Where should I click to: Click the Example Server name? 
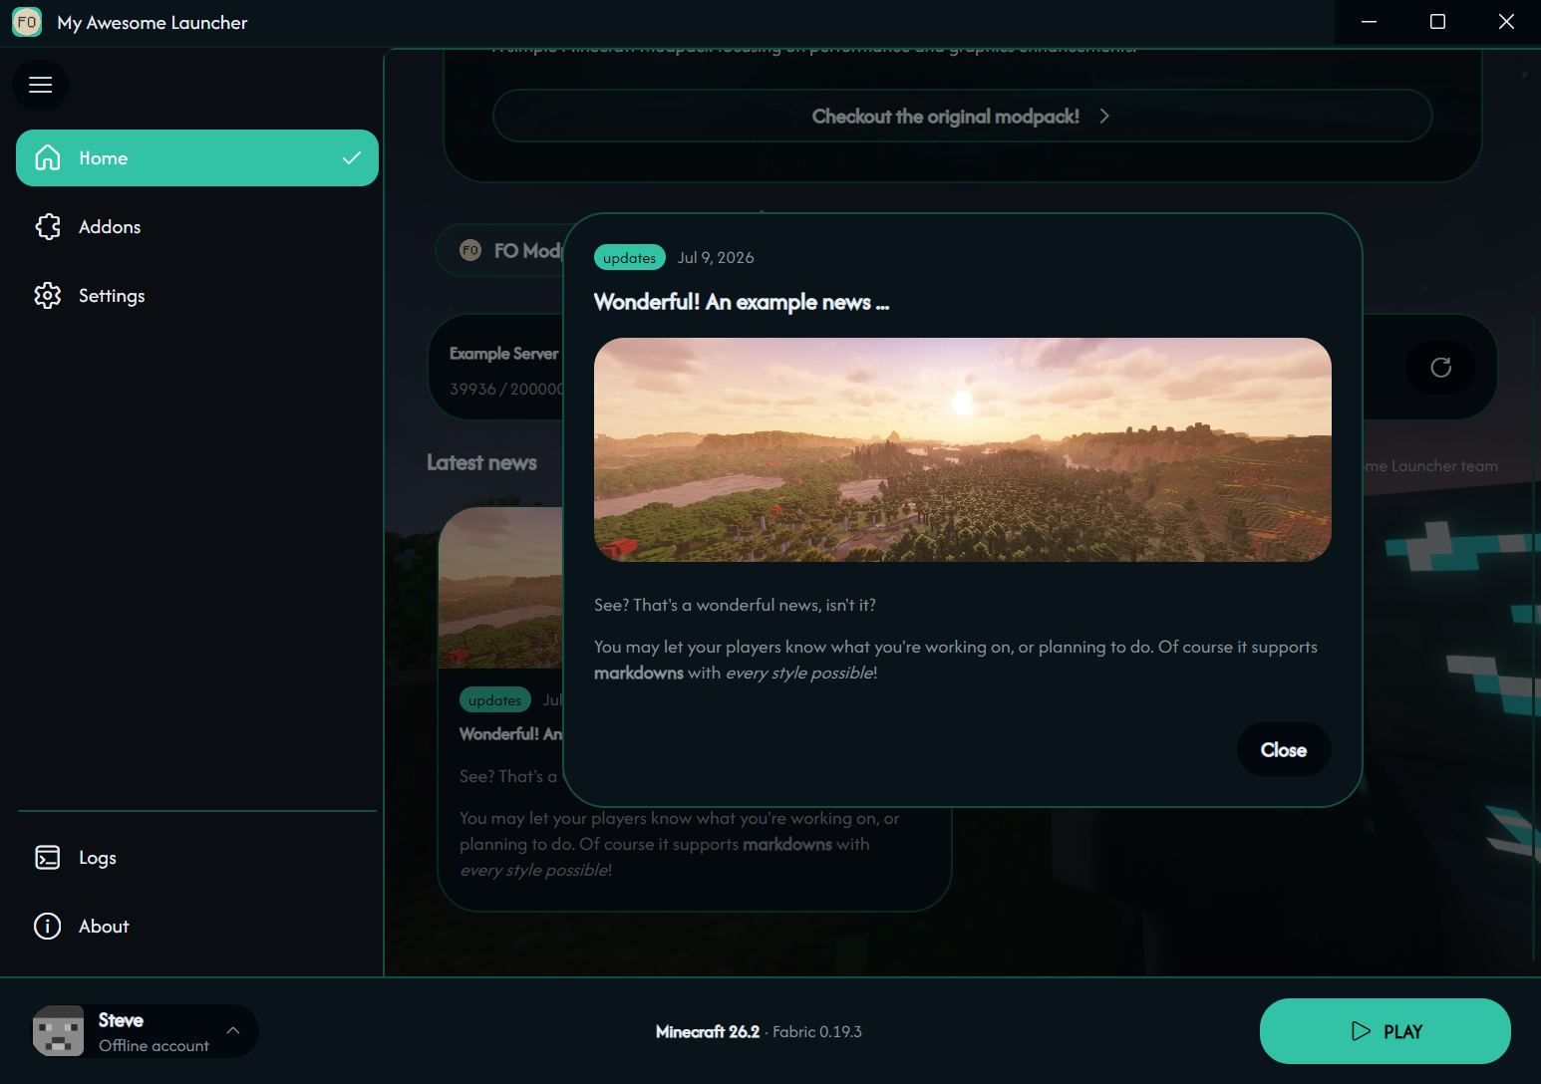tap(504, 354)
